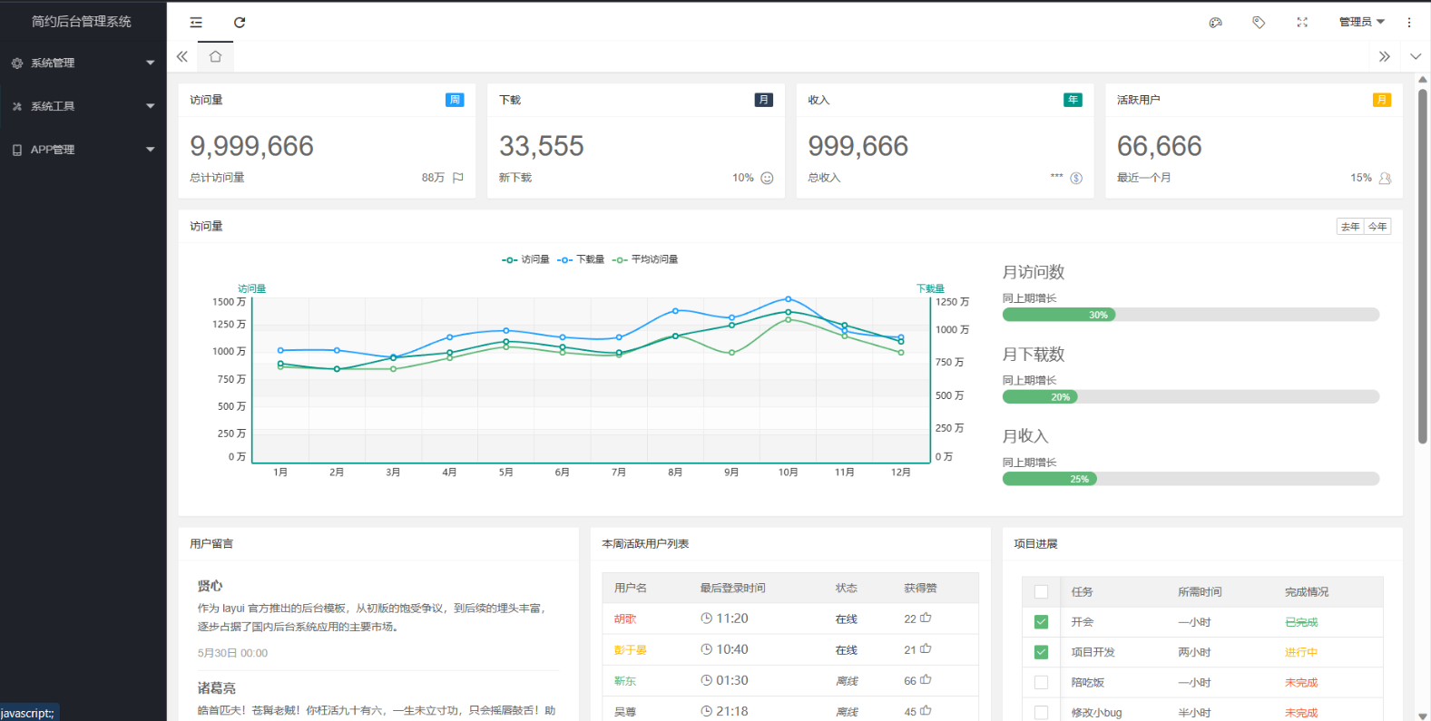Click the refresh icon in top bar
This screenshot has width=1431, height=721.
pyautogui.click(x=240, y=23)
